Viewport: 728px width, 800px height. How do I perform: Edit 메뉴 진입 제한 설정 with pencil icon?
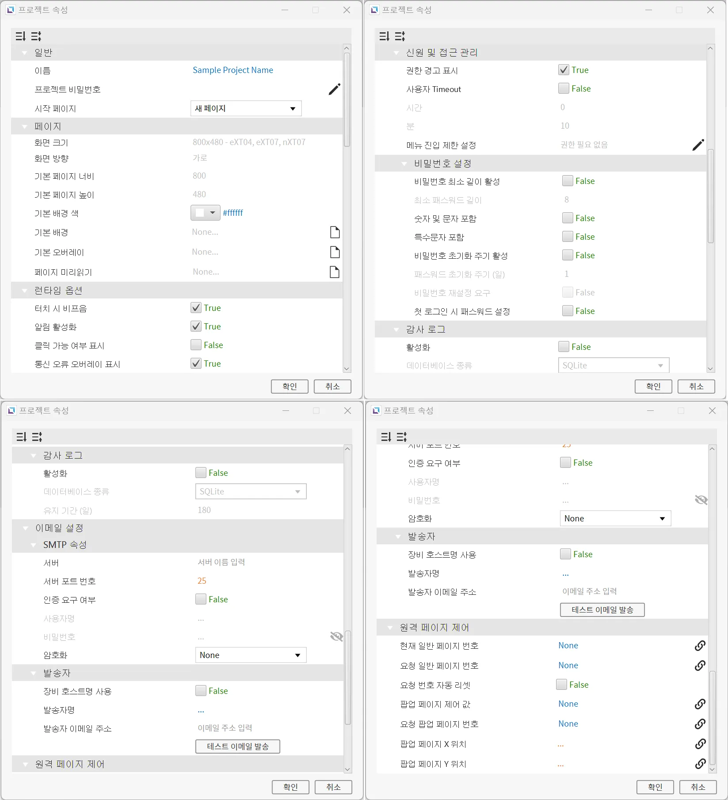[x=698, y=145]
